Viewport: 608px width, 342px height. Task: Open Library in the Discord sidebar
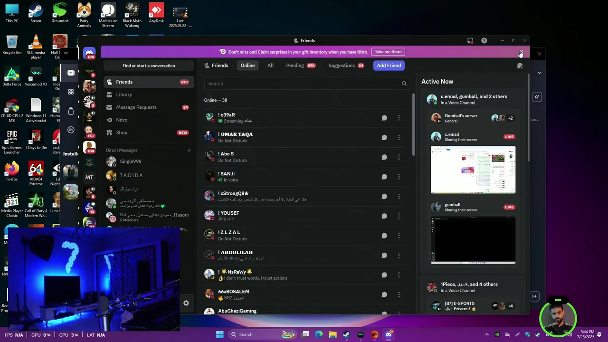[149, 95]
